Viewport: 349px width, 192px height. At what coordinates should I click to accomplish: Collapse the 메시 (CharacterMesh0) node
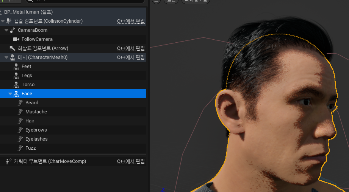tap(6, 57)
